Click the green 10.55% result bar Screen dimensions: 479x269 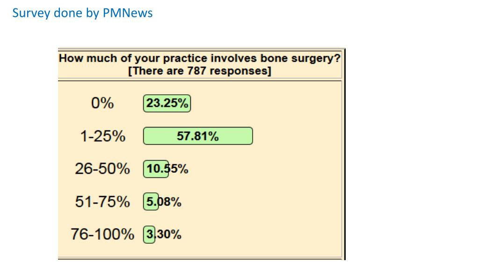pos(156,169)
